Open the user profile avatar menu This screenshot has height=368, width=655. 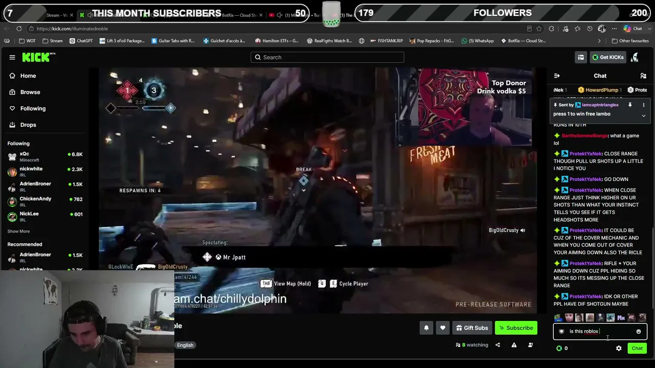click(x=635, y=57)
